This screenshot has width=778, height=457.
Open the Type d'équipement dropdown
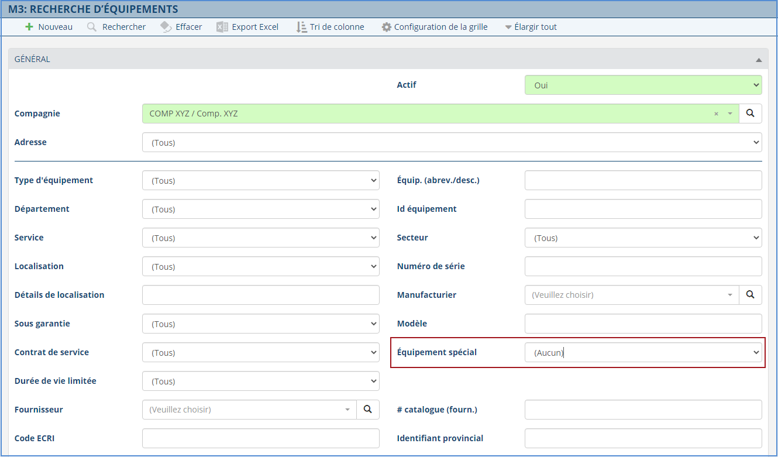click(261, 180)
